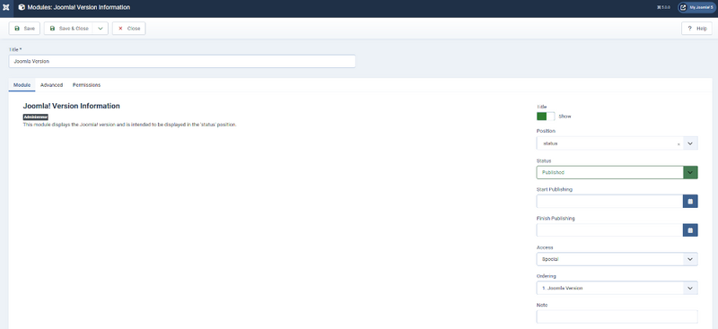Viewport: 718px width, 329px height.
Task: Click the Joomla version 5.0.0 indicator
Action: tap(662, 8)
